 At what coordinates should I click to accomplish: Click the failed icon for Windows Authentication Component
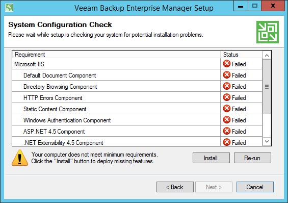227,119
